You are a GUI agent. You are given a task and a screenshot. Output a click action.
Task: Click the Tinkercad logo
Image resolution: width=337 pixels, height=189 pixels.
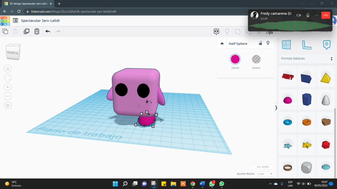(x=5, y=21)
